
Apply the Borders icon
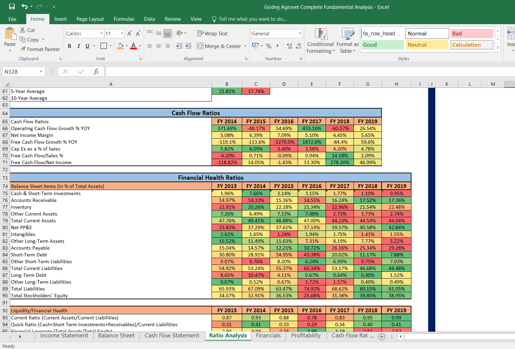tap(104, 46)
